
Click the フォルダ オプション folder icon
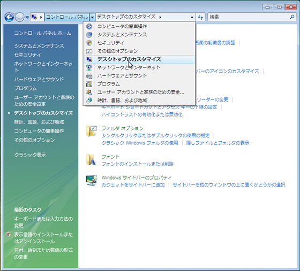pos(91,131)
